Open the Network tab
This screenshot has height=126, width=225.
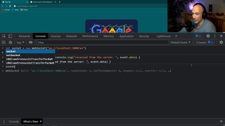pyautogui.click(x=71, y=36)
